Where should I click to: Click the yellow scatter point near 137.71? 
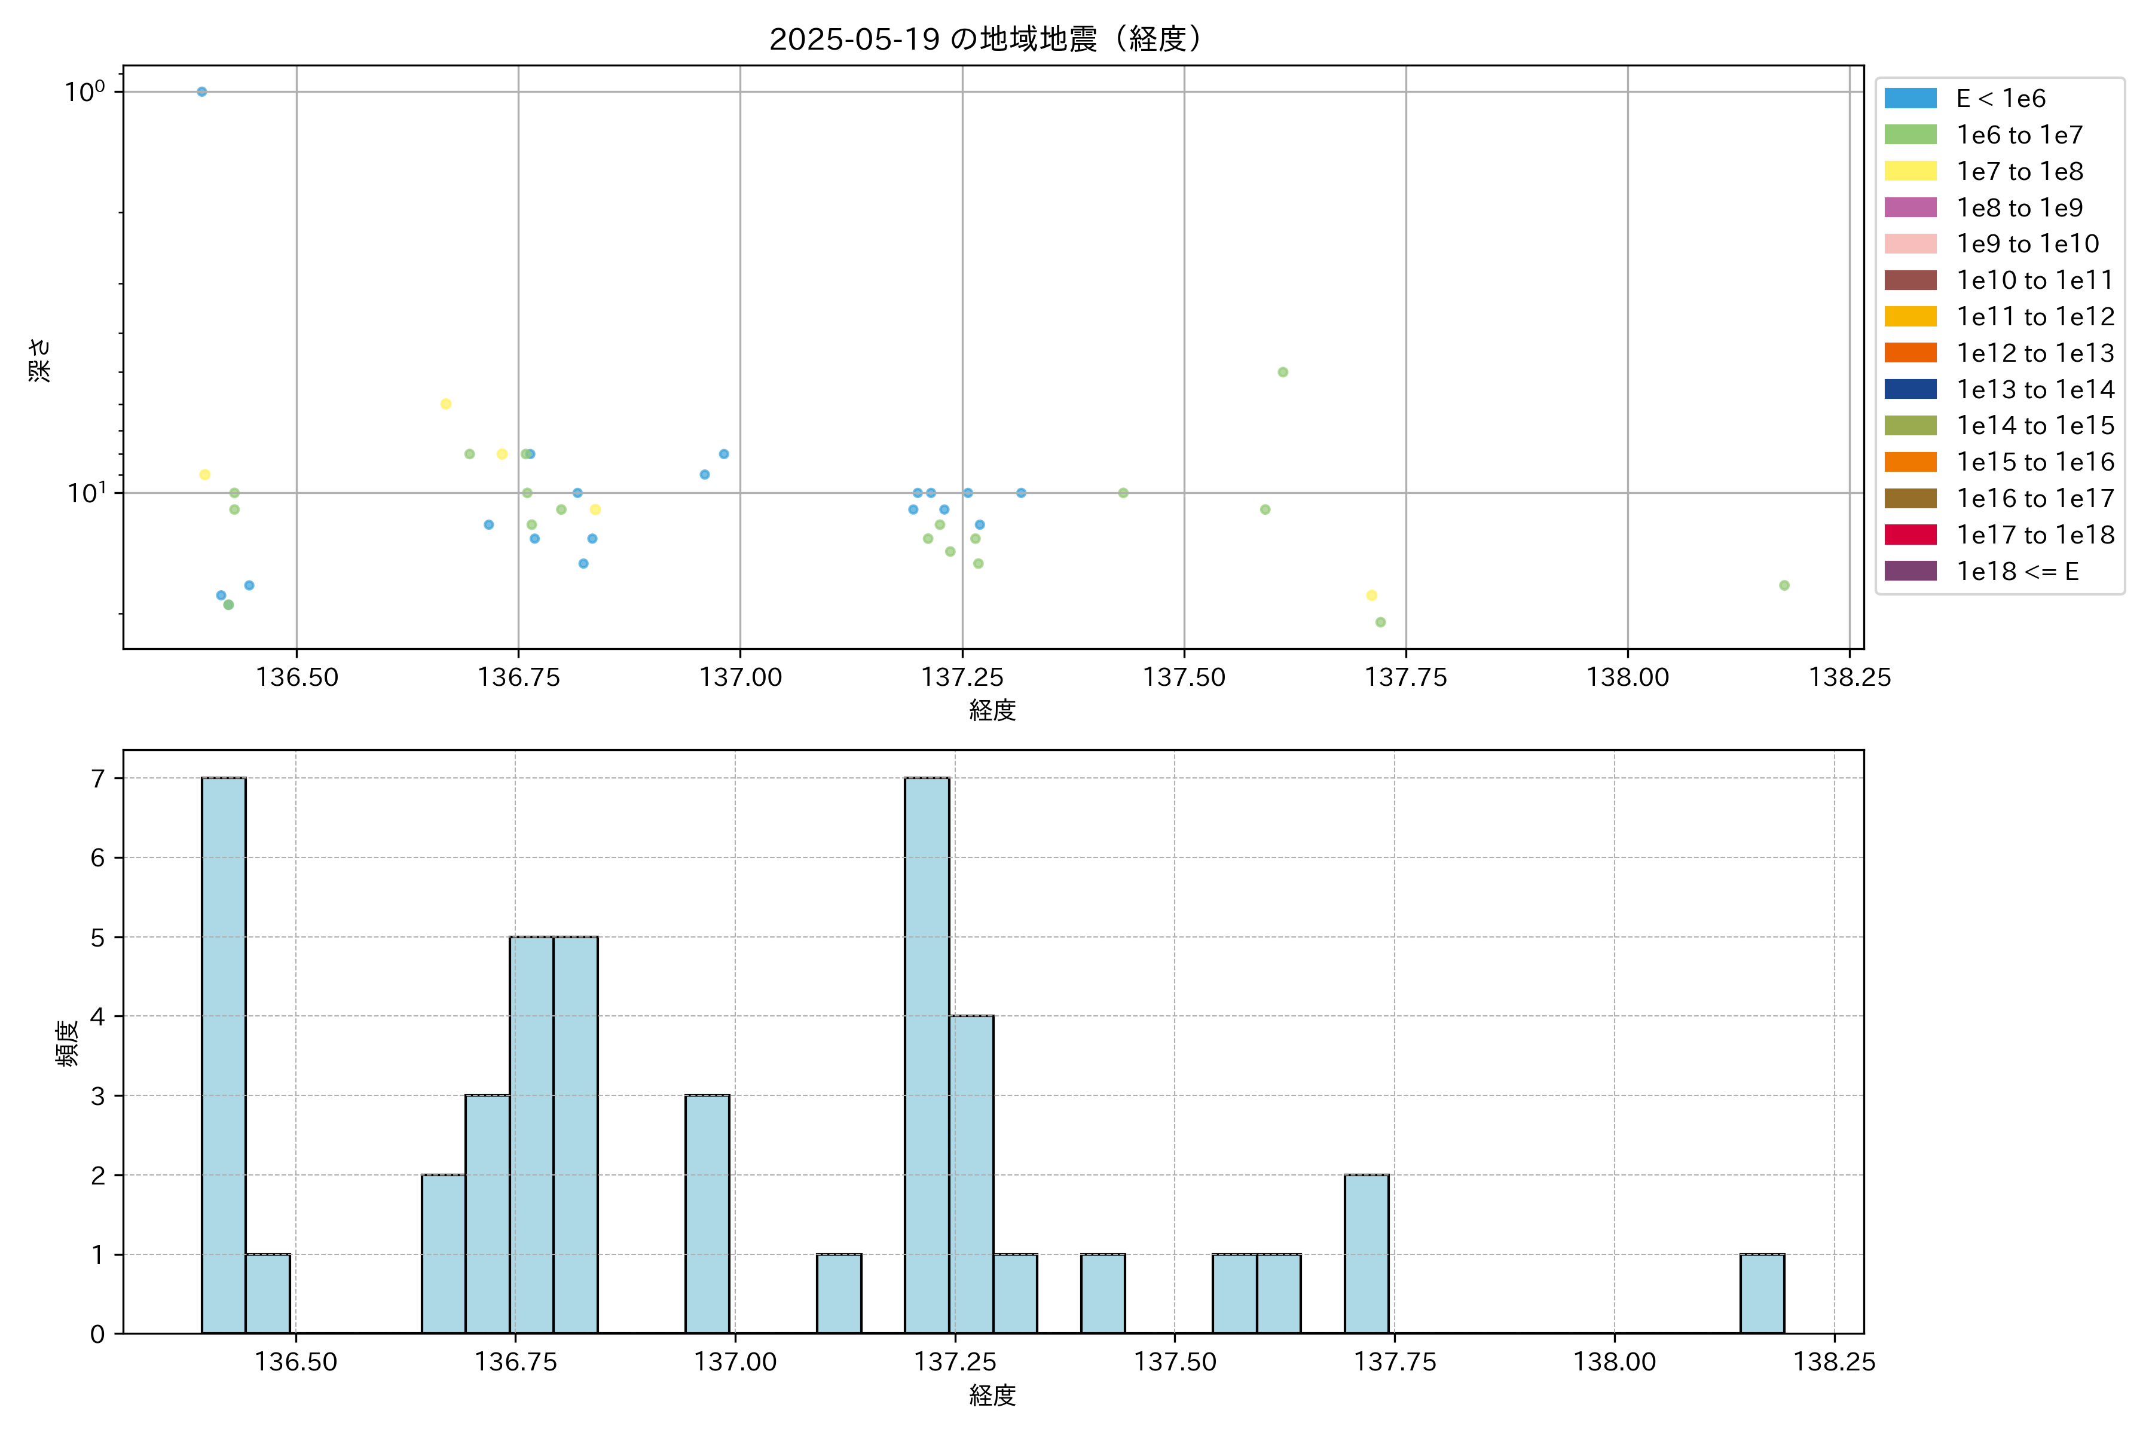tap(1371, 596)
